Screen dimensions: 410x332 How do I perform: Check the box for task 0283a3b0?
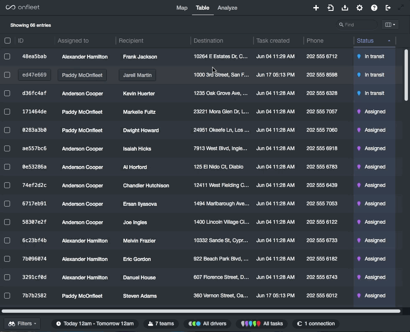[8, 130]
